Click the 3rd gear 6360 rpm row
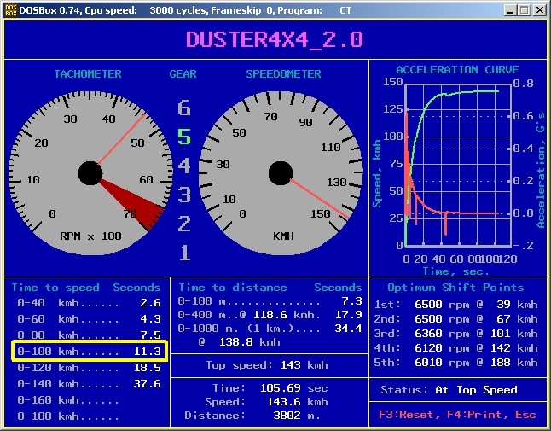The height and width of the screenshot is (431, 551). click(x=455, y=333)
